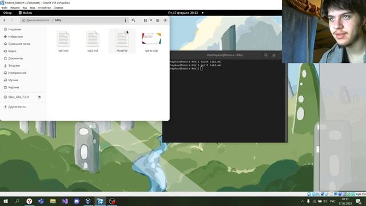Open VirtualBox Manager from taskbar

(88, 201)
